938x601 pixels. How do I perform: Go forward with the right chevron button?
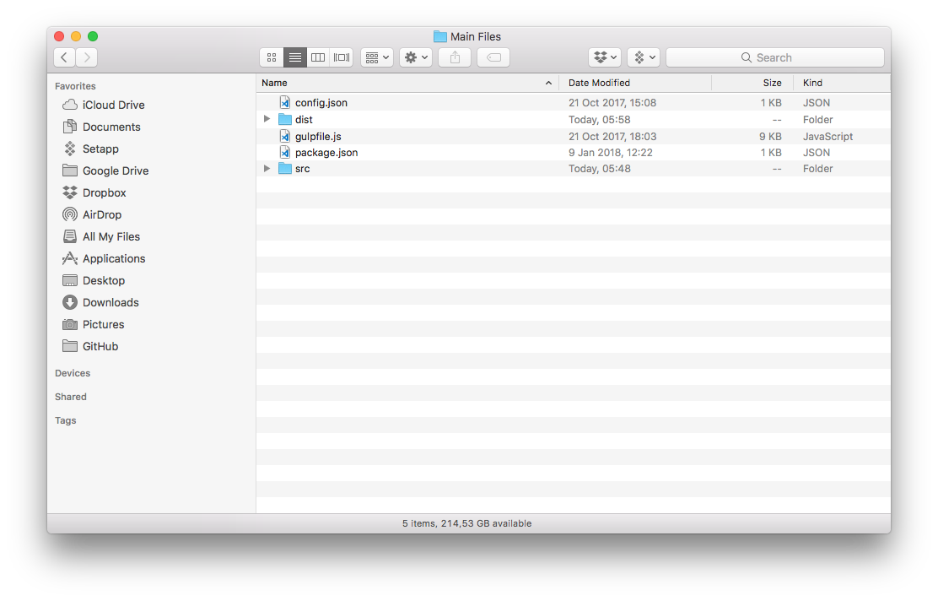87,57
